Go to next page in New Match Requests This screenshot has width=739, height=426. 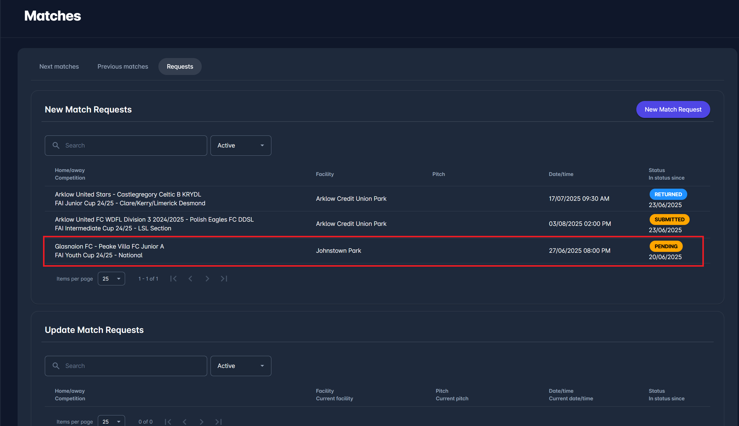coord(207,279)
